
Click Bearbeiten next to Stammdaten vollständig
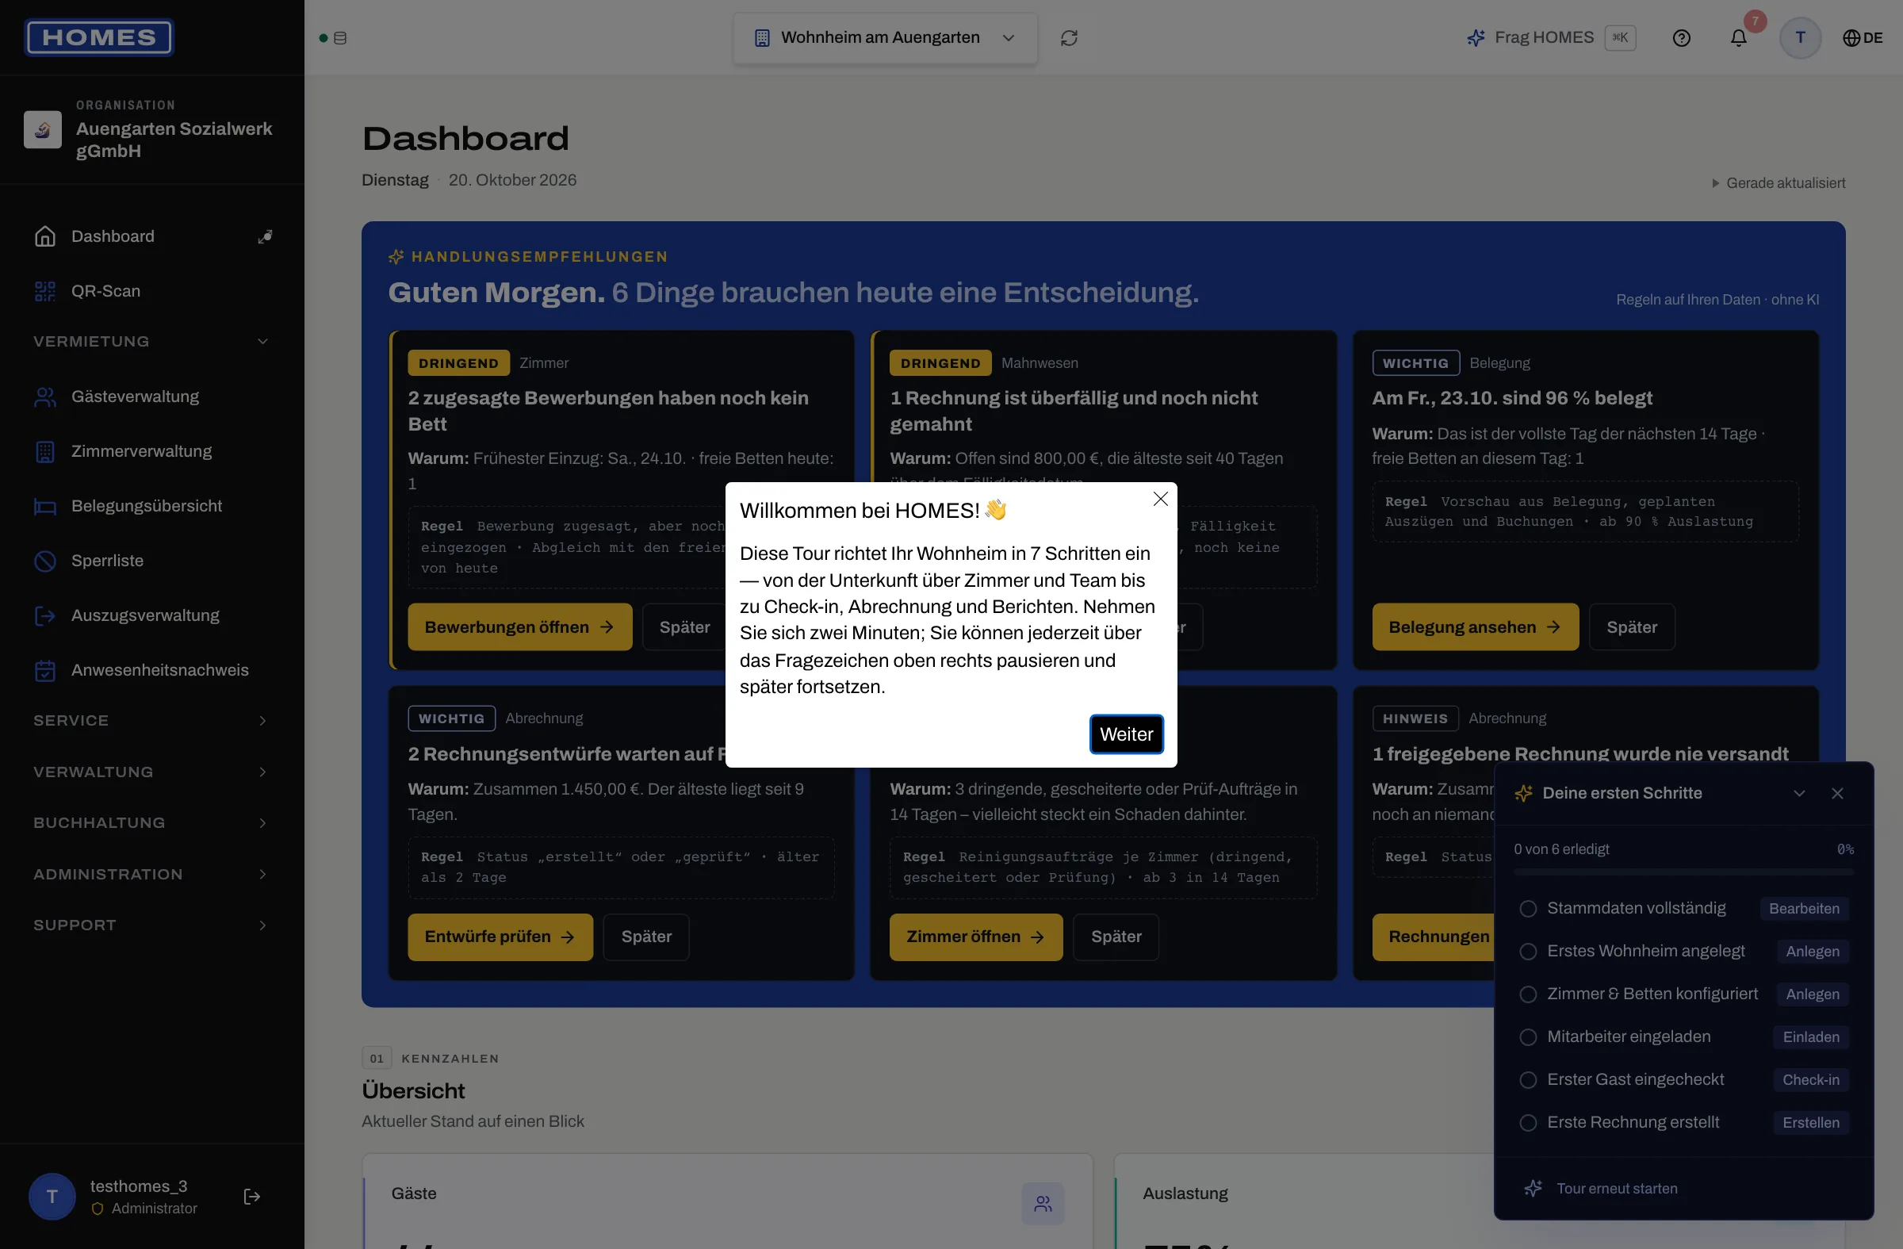coord(1804,908)
